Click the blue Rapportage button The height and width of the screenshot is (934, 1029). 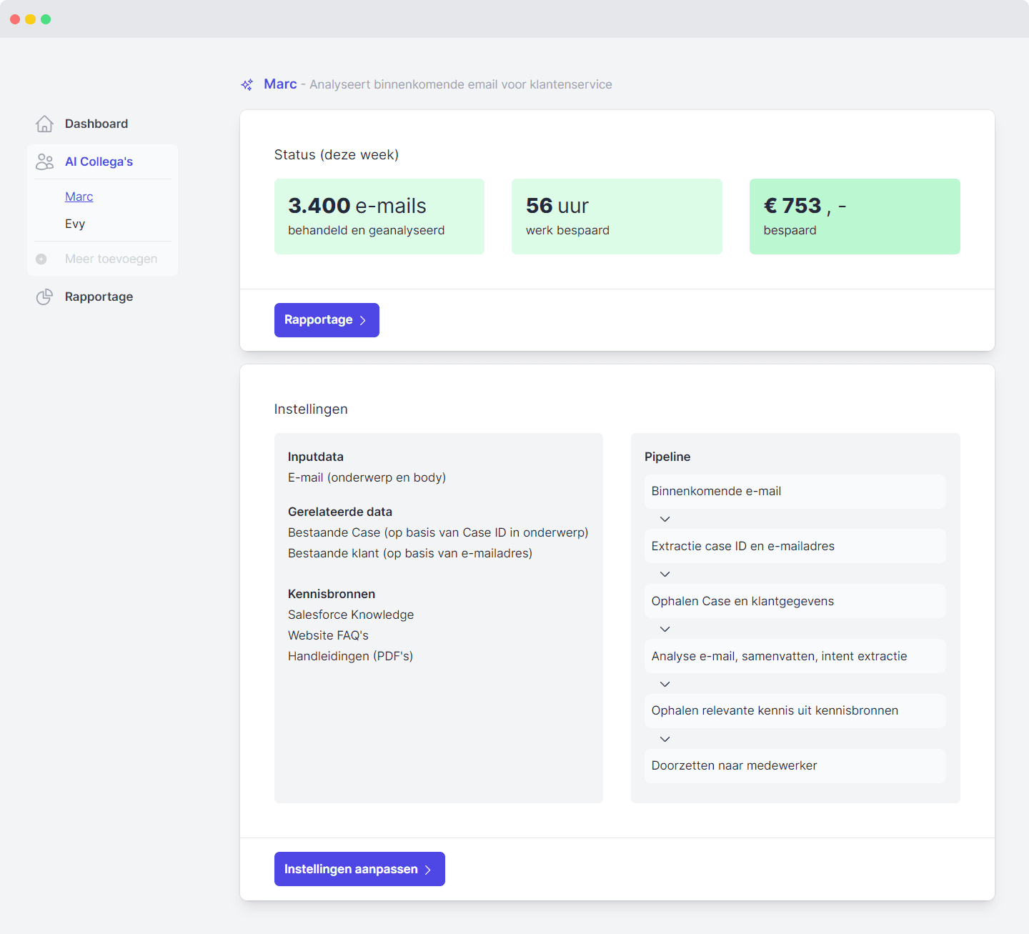pyautogui.click(x=327, y=320)
